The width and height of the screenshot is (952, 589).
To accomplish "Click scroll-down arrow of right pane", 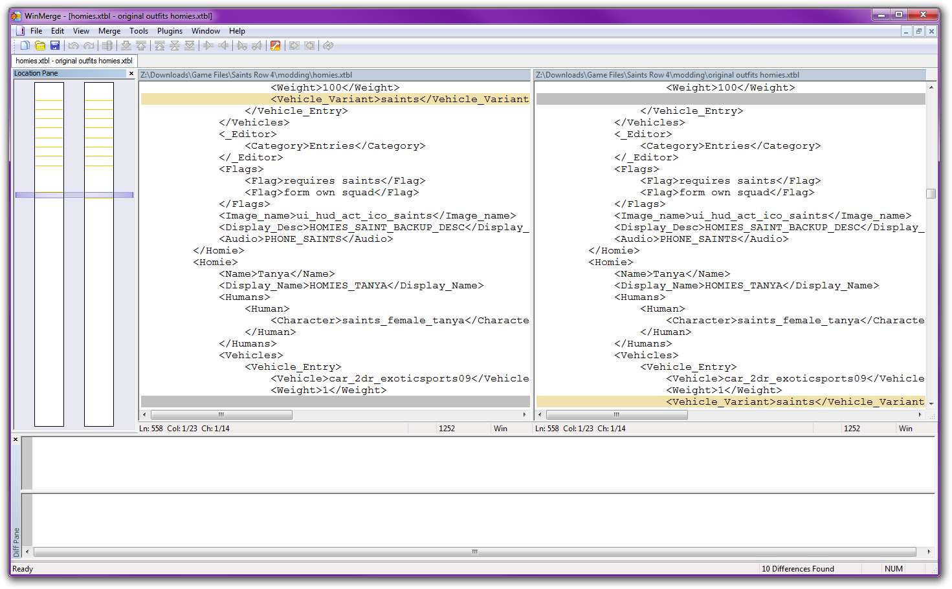I will pyautogui.click(x=931, y=403).
